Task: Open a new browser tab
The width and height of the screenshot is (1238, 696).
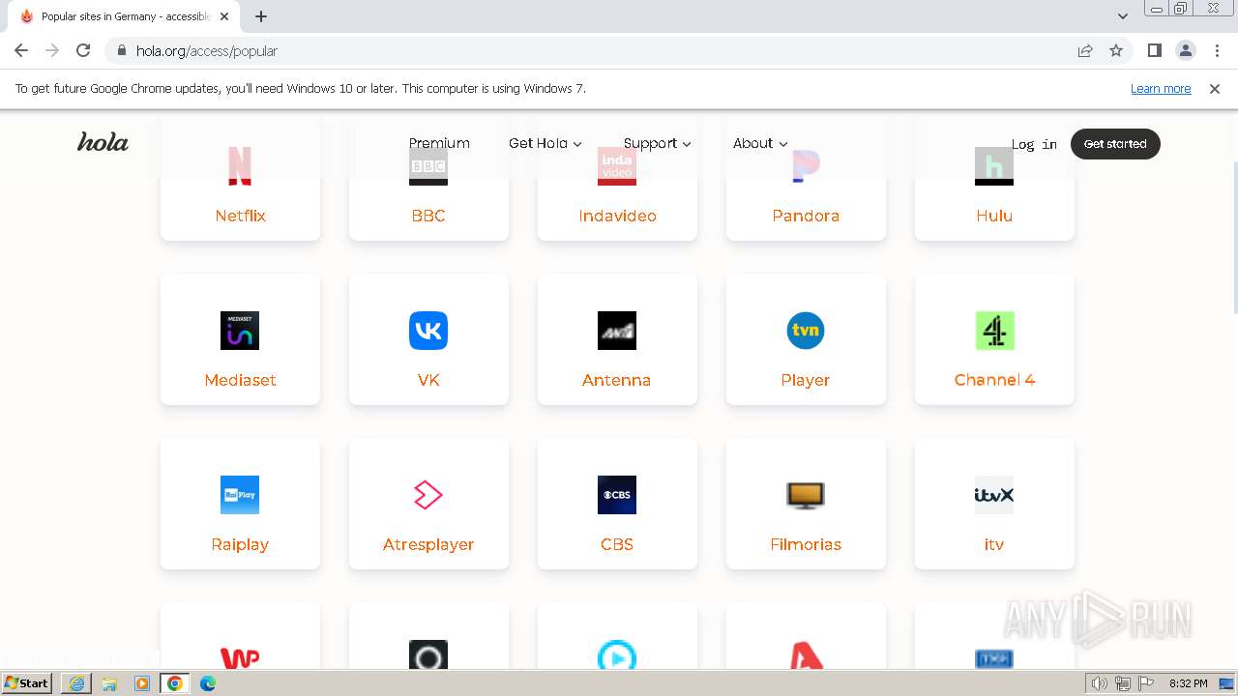Action: (261, 16)
